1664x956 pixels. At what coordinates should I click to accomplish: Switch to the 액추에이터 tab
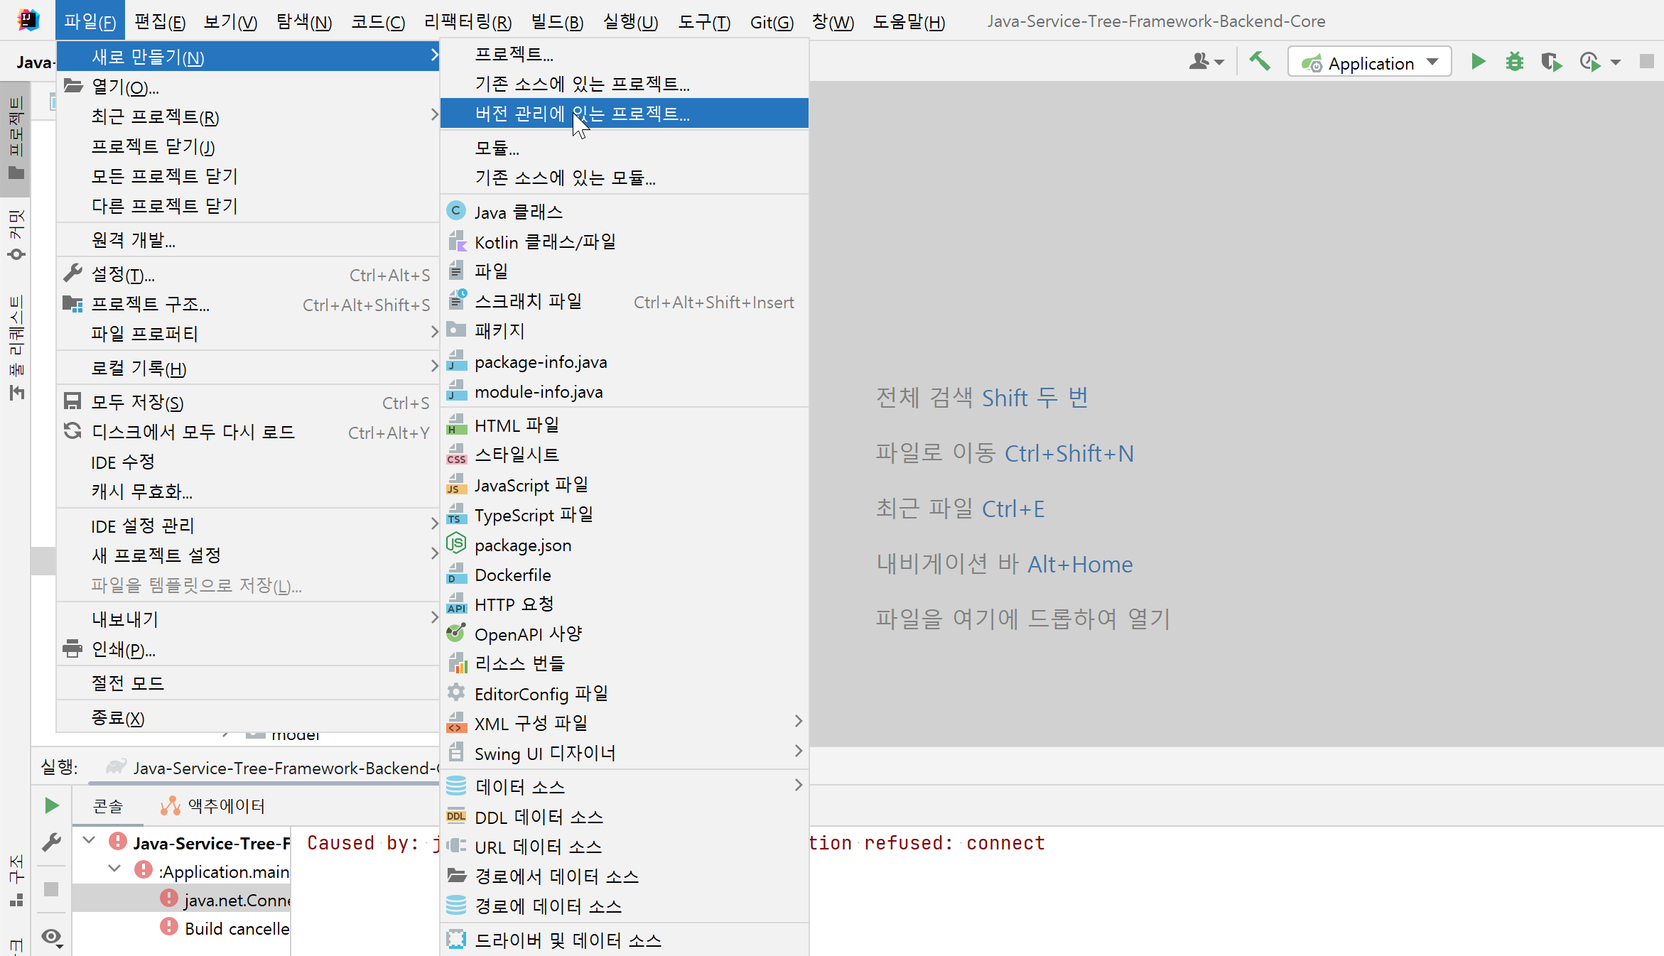coord(213,806)
